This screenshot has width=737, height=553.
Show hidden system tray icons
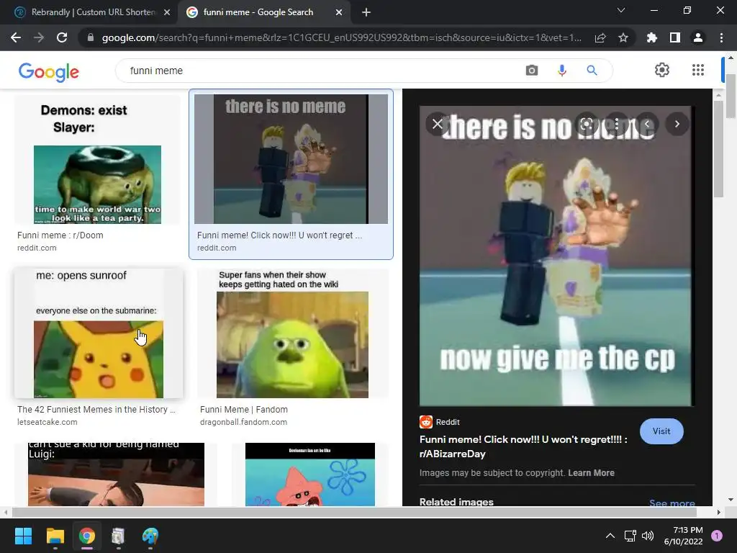[610, 536]
